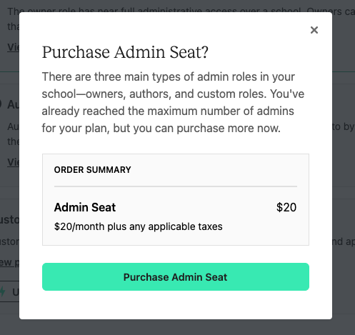
Task: Select the "Purchase Admin Seat?" dialog heading
Action: click(x=125, y=52)
